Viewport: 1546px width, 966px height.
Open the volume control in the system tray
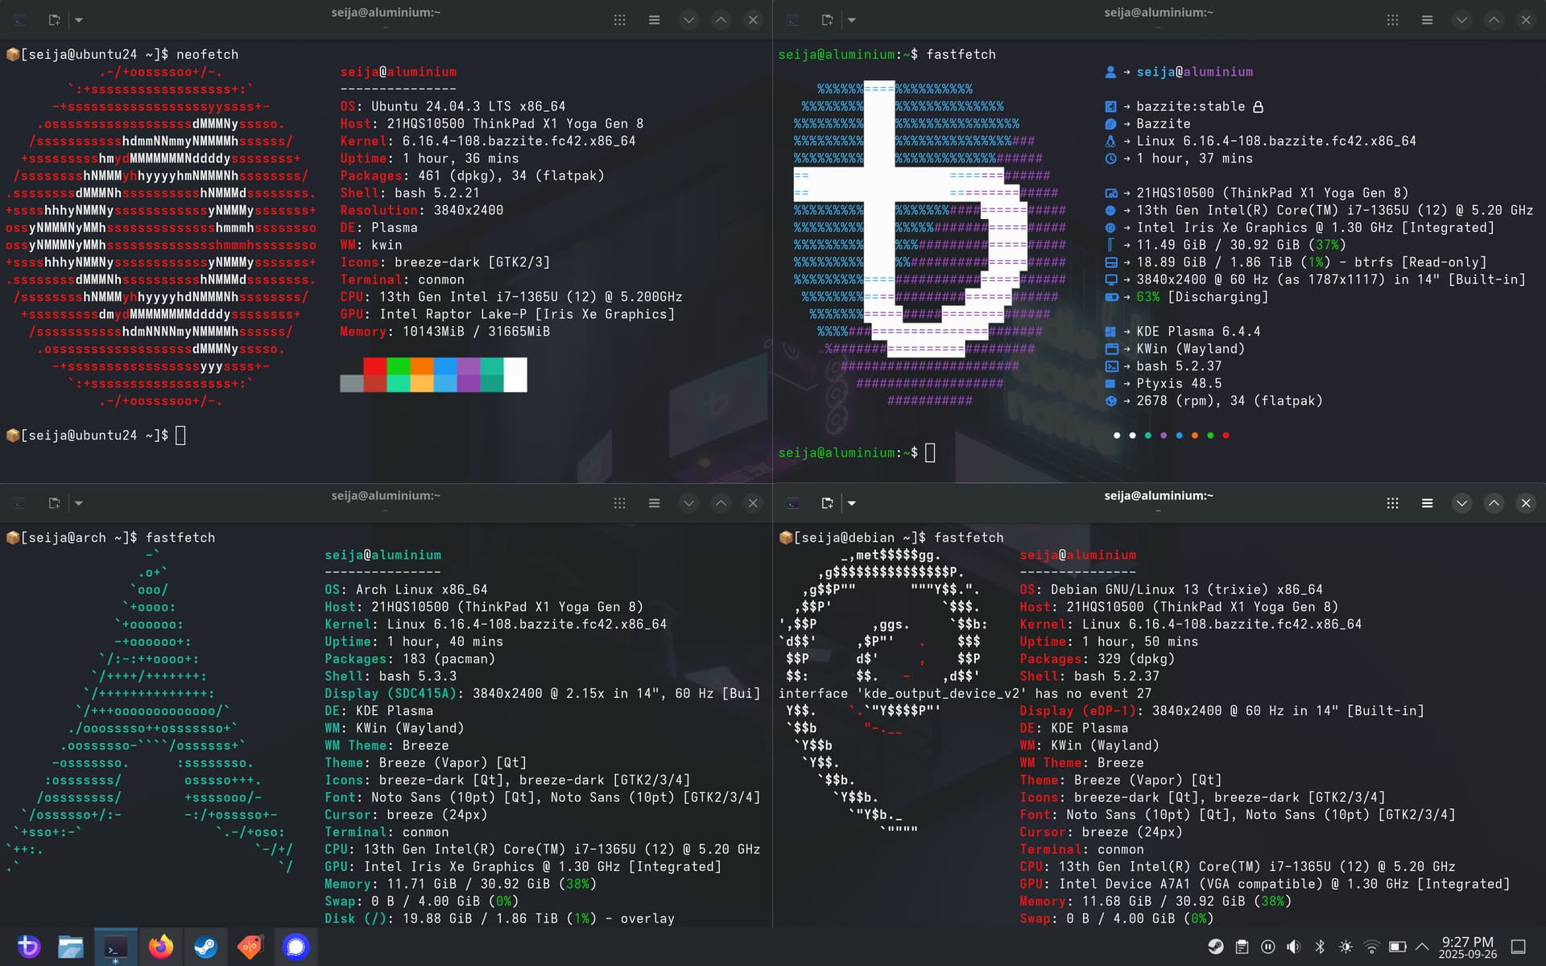(x=1293, y=947)
